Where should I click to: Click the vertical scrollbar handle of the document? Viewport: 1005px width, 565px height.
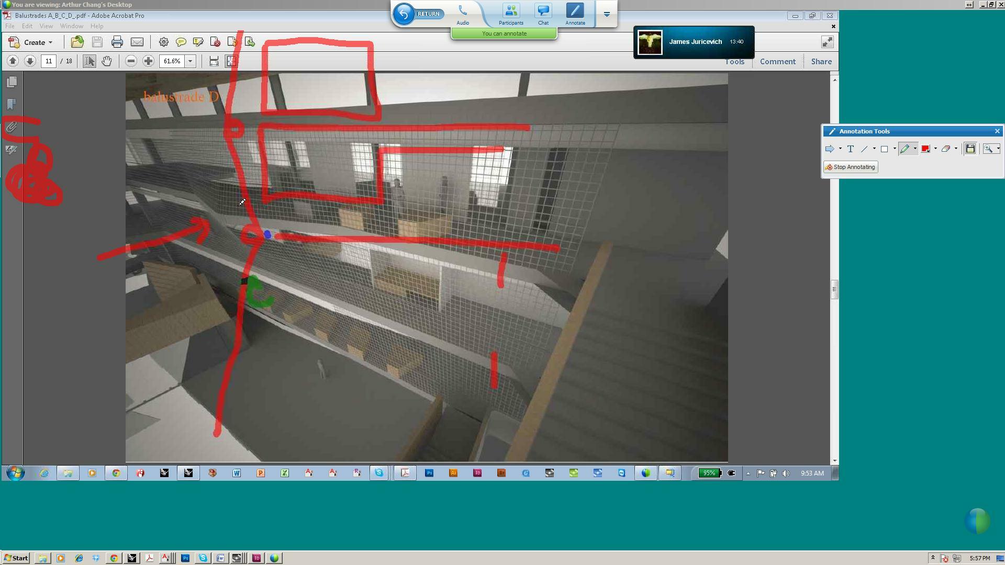click(x=834, y=289)
